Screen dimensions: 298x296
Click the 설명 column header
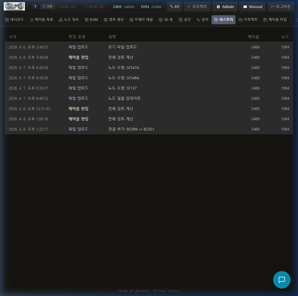112,37
